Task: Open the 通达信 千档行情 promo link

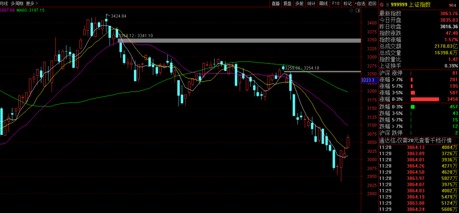Action: 415,140
